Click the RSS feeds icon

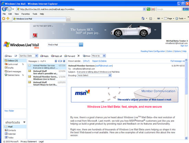(x=150, y=19)
